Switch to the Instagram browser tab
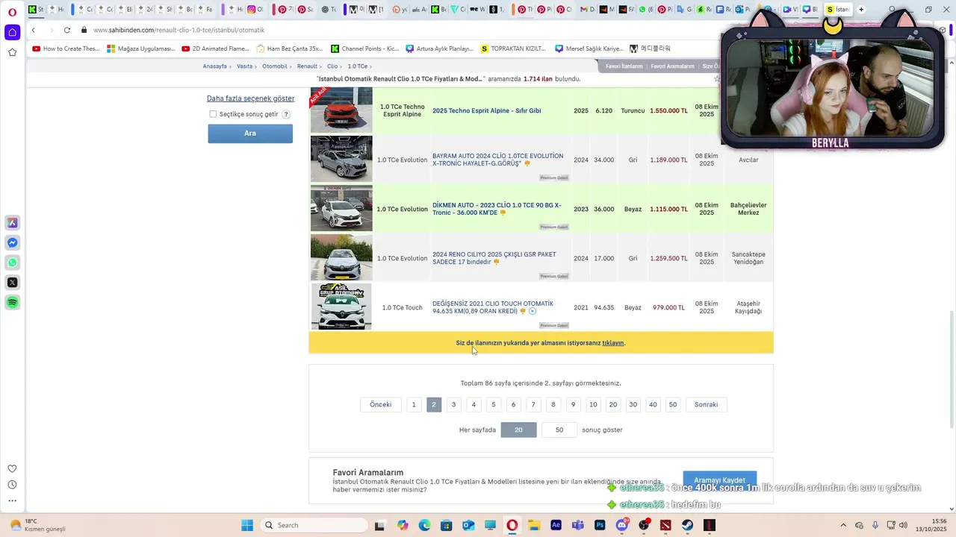This screenshot has width=956, height=537. [x=255, y=10]
